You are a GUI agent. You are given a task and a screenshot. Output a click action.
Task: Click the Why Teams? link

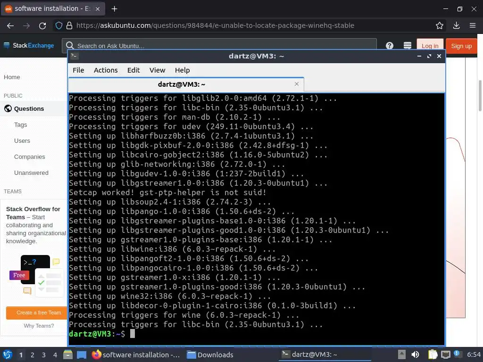point(39,326)
